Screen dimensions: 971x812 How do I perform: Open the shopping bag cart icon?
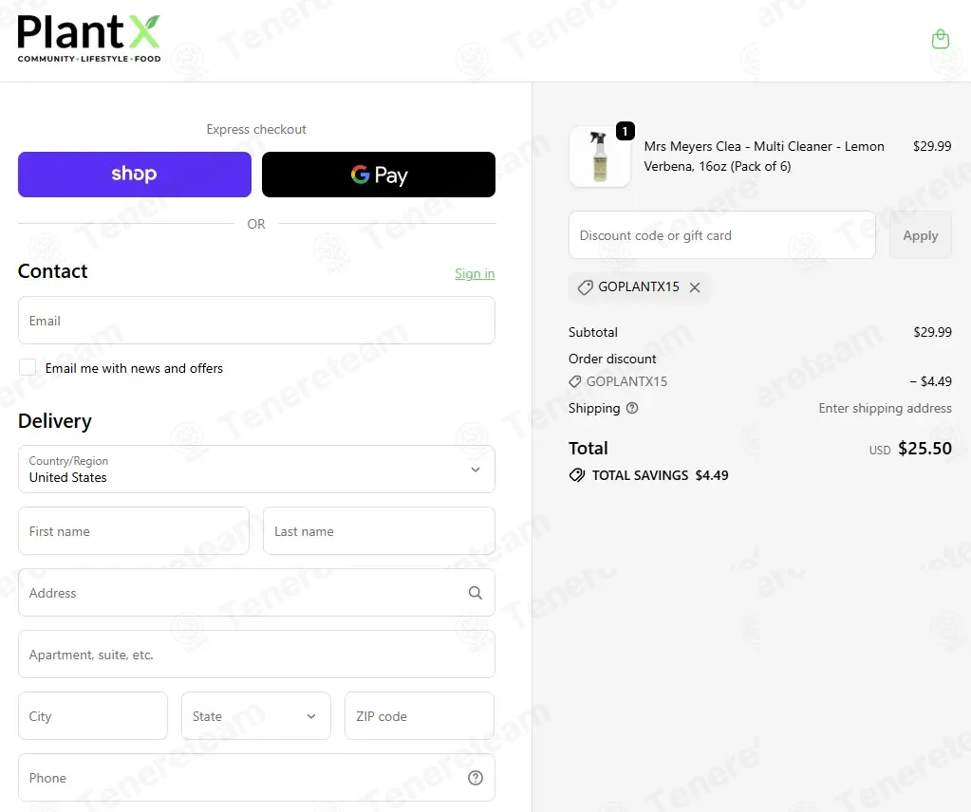pyautogui.click(x=940, y=39)
